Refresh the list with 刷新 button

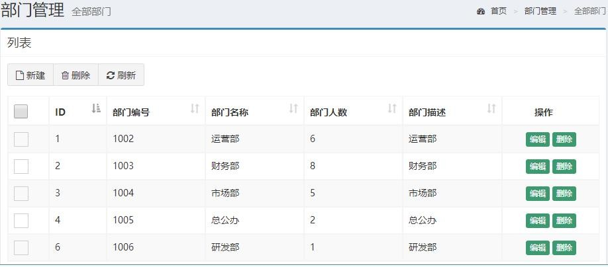(x=121, y=75)
